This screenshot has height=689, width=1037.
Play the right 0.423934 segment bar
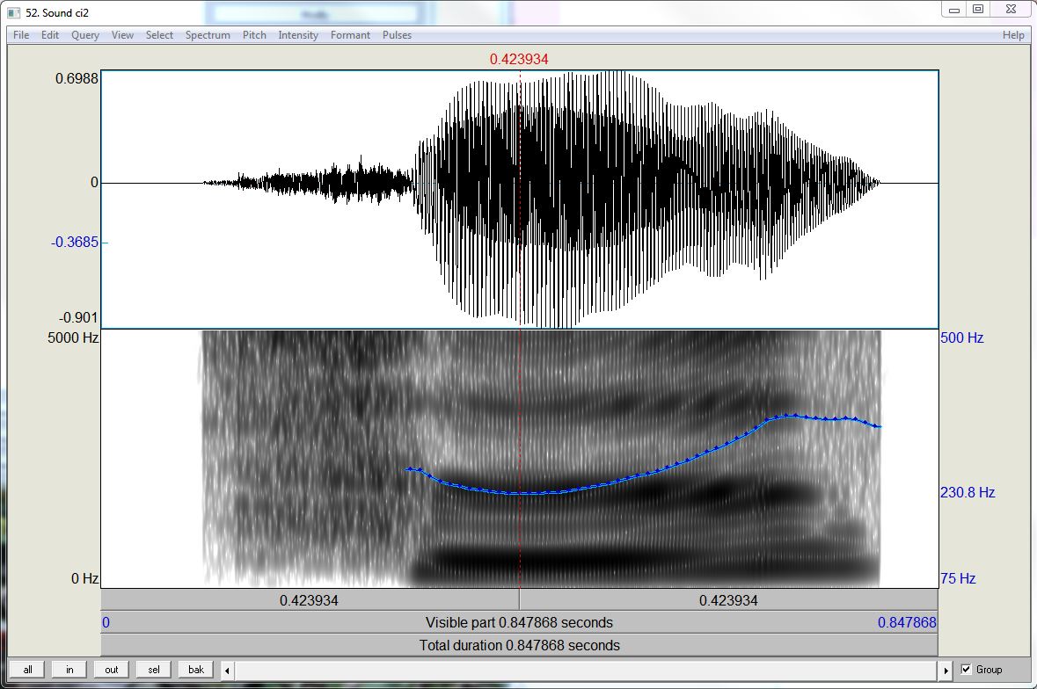(x=728, y=600)
